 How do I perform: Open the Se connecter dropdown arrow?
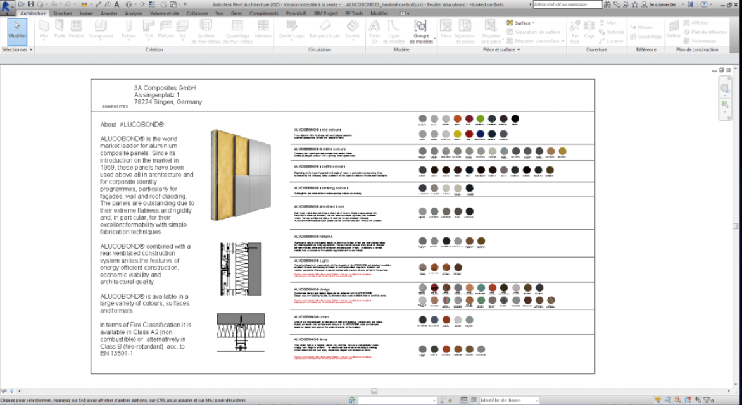[683, 4]
